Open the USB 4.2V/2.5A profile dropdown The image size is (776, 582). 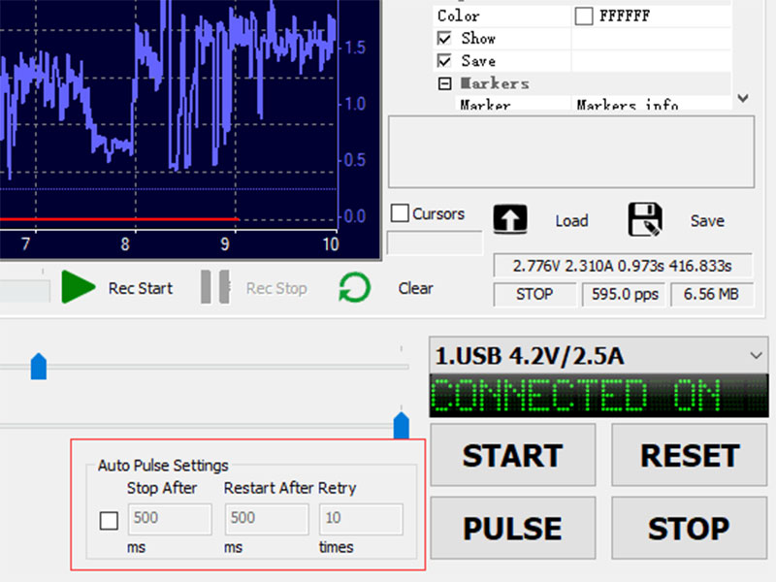[756, 356]
